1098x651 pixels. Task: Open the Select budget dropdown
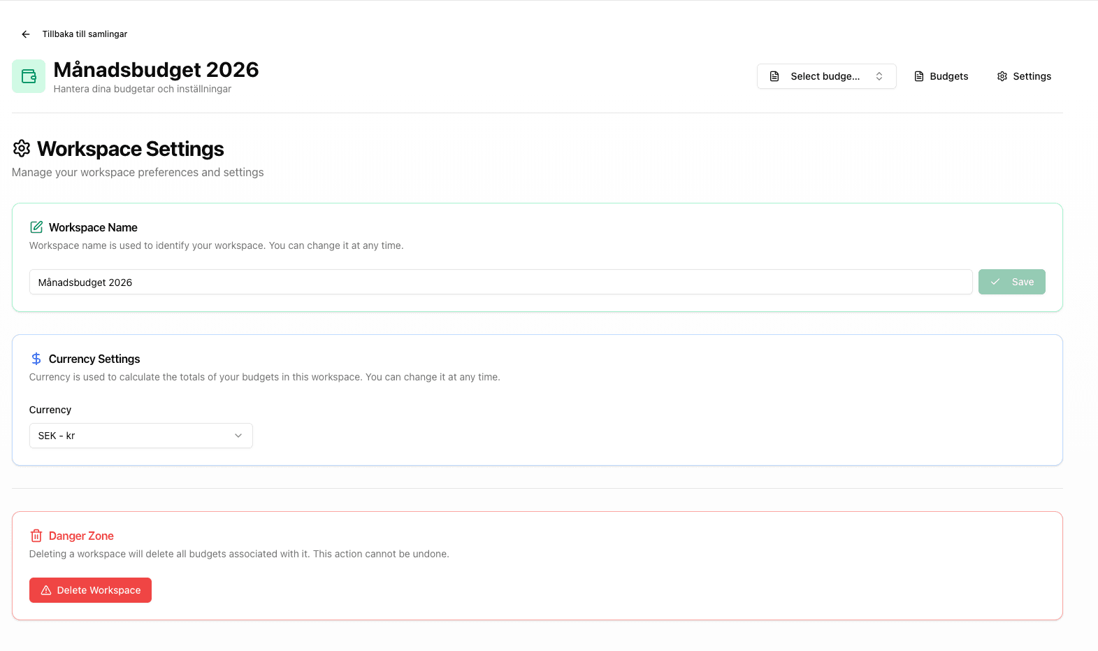[x=825, y=76]
